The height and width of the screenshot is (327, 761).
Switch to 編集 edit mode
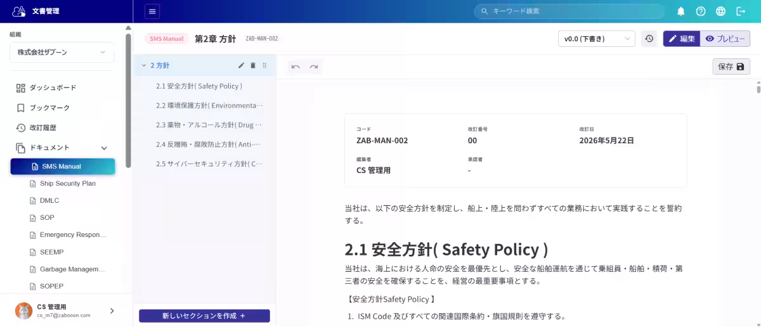[682, 39]
